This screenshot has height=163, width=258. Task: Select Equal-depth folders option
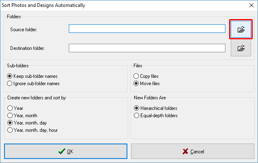pyautogui.click(x=136, y=116)
